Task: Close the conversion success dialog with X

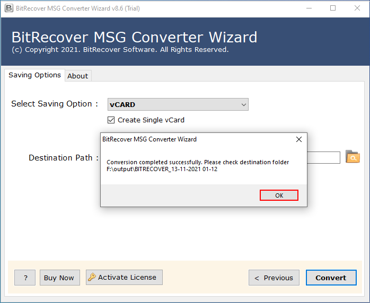Action: coord(299,139)
